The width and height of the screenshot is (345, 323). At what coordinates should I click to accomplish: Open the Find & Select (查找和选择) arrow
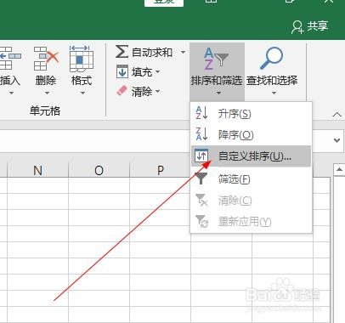[x=274, y=93]
